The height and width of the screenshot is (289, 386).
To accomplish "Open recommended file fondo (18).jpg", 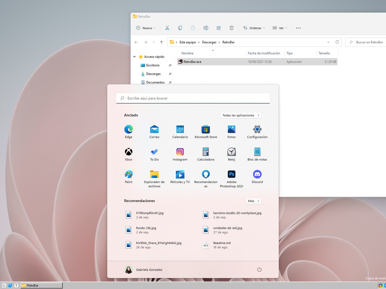I will [141, 230].
